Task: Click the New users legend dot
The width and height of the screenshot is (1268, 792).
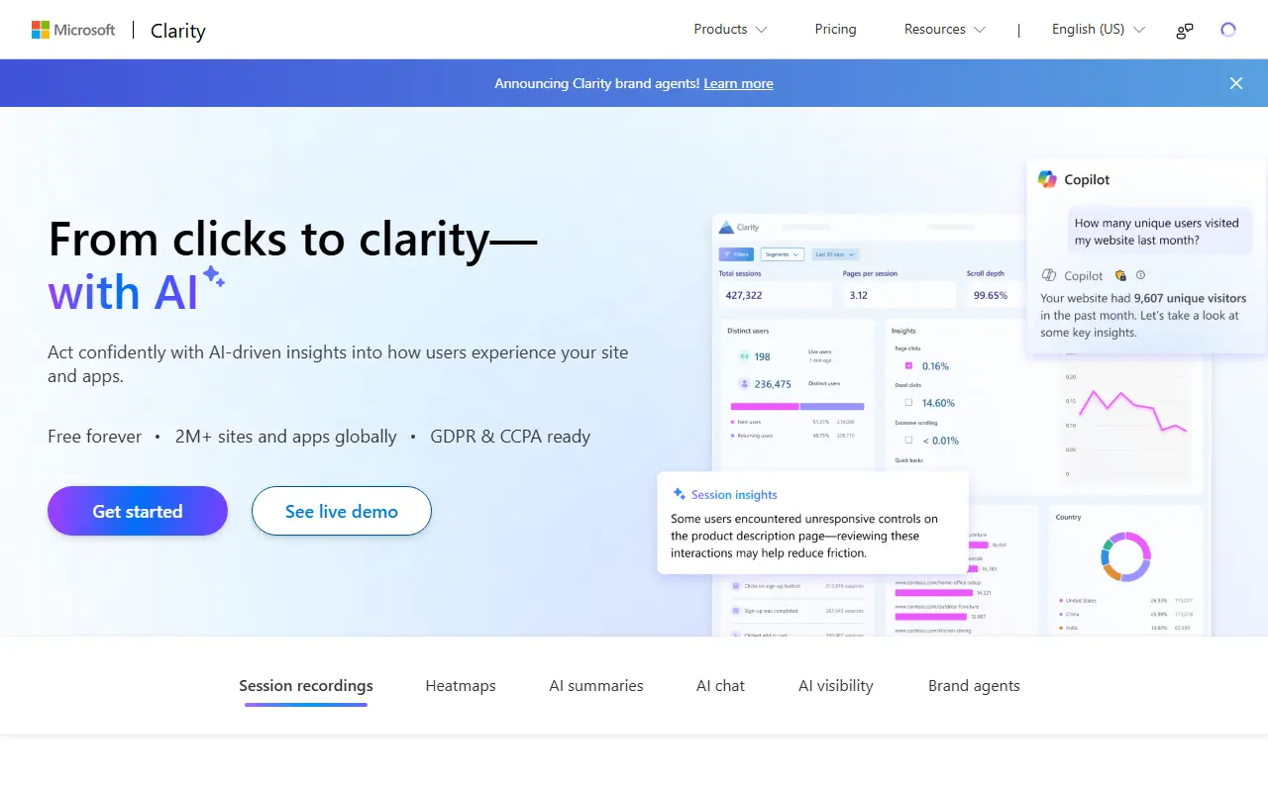Action: [732, 422]
